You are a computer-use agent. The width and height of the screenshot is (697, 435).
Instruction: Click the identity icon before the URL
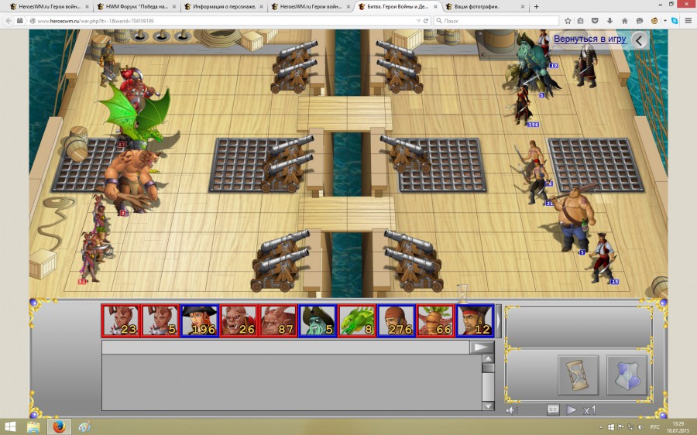tap(32, 21)
